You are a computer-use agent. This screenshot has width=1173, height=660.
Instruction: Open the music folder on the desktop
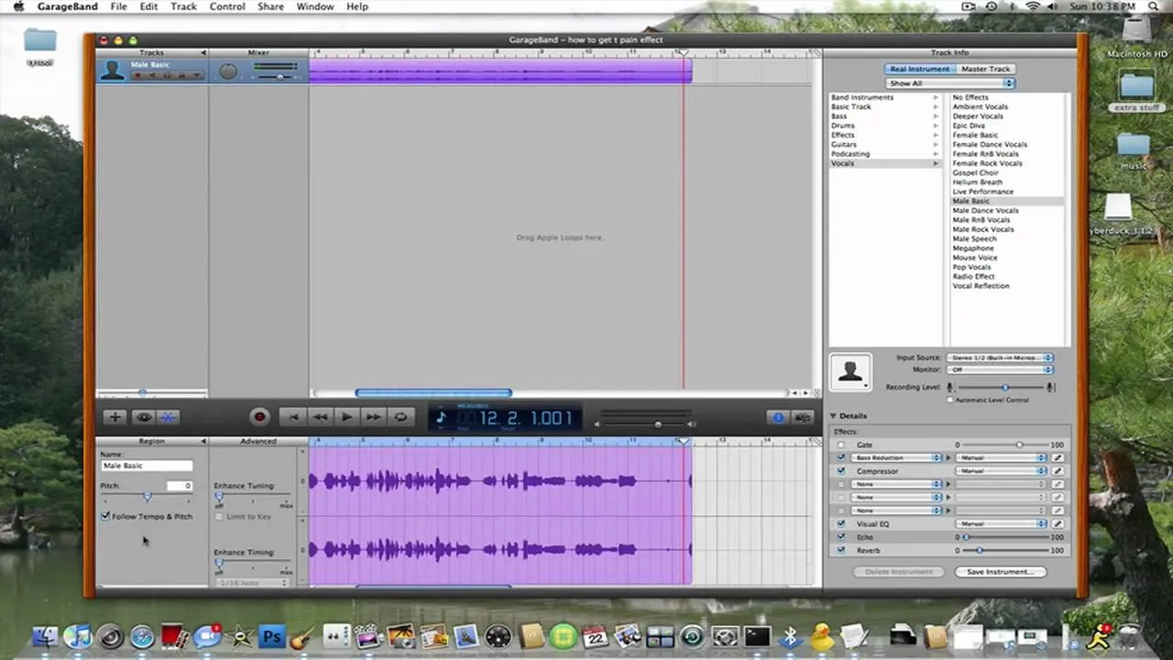[1134, 151]
